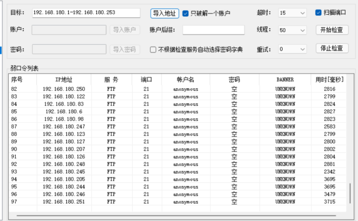Click the 3479 time value in row 96

point(329,194)
